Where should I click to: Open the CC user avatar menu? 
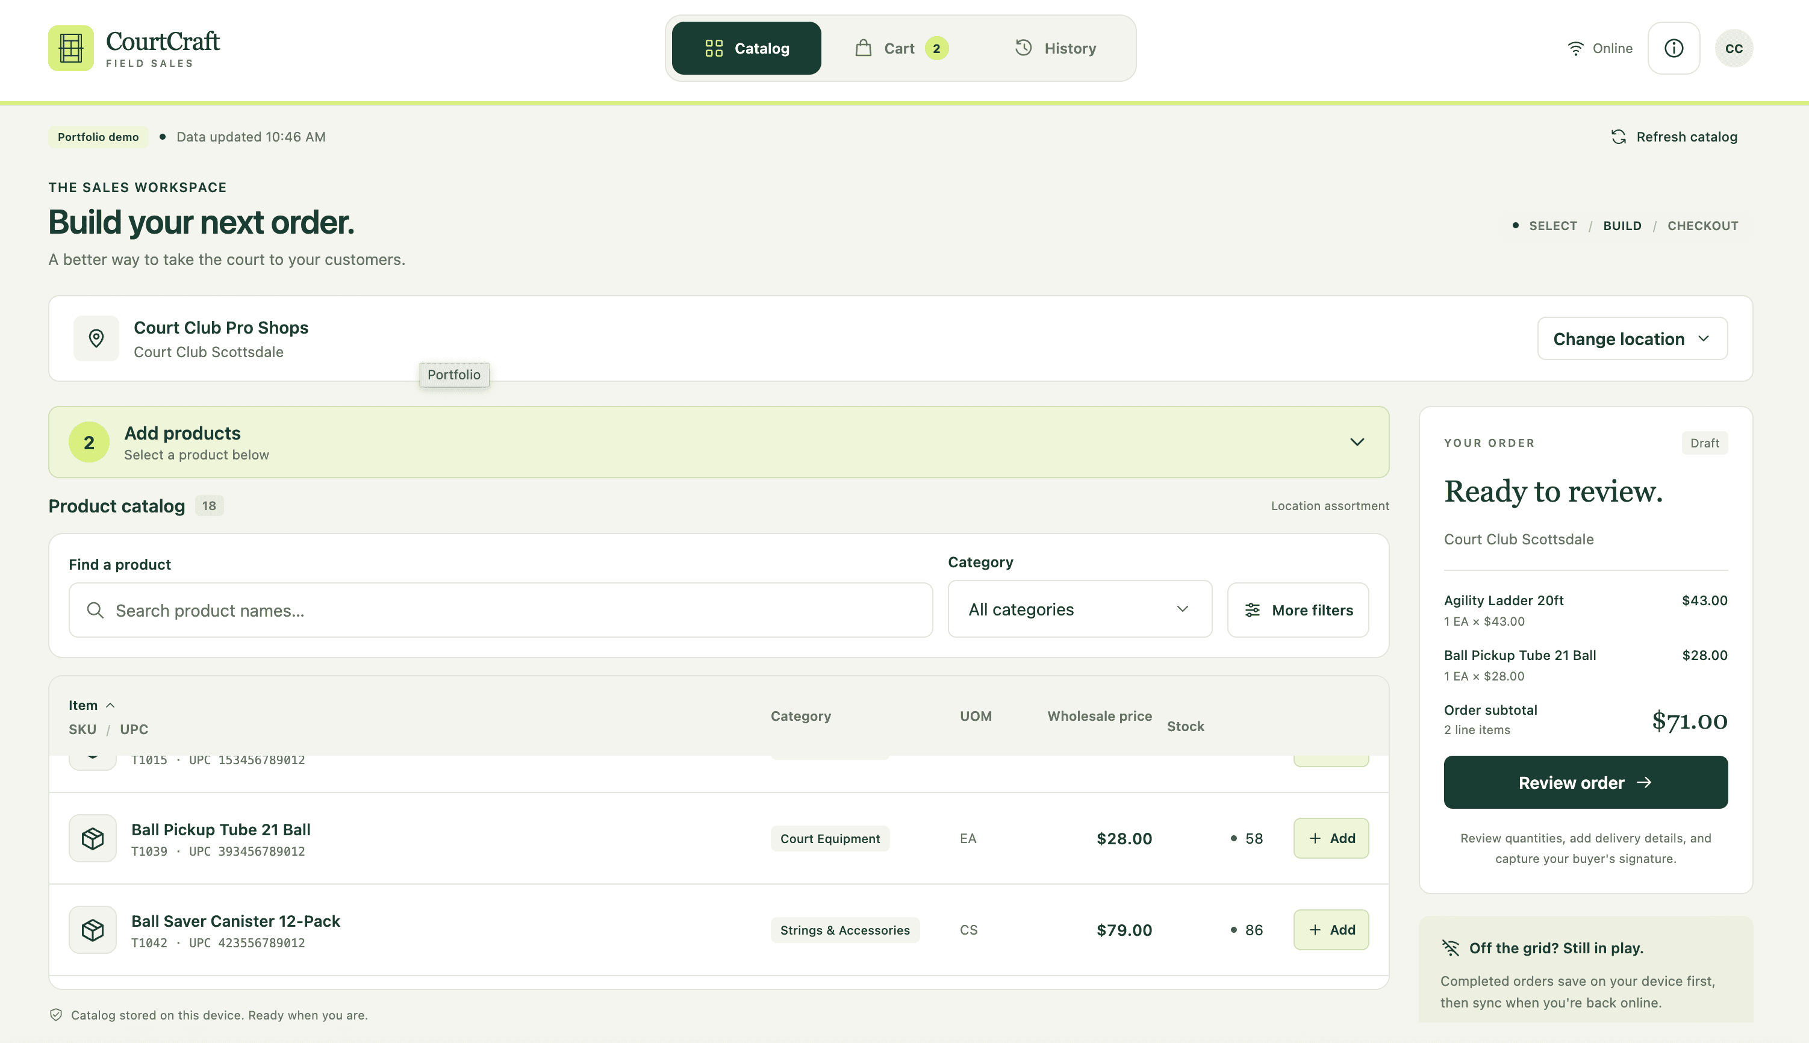[1733, 48]
